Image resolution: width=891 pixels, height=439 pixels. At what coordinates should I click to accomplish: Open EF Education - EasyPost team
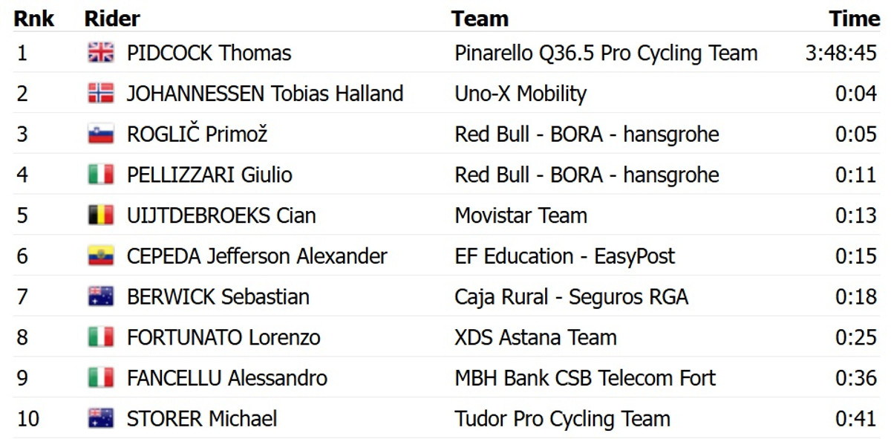[564, 256]
